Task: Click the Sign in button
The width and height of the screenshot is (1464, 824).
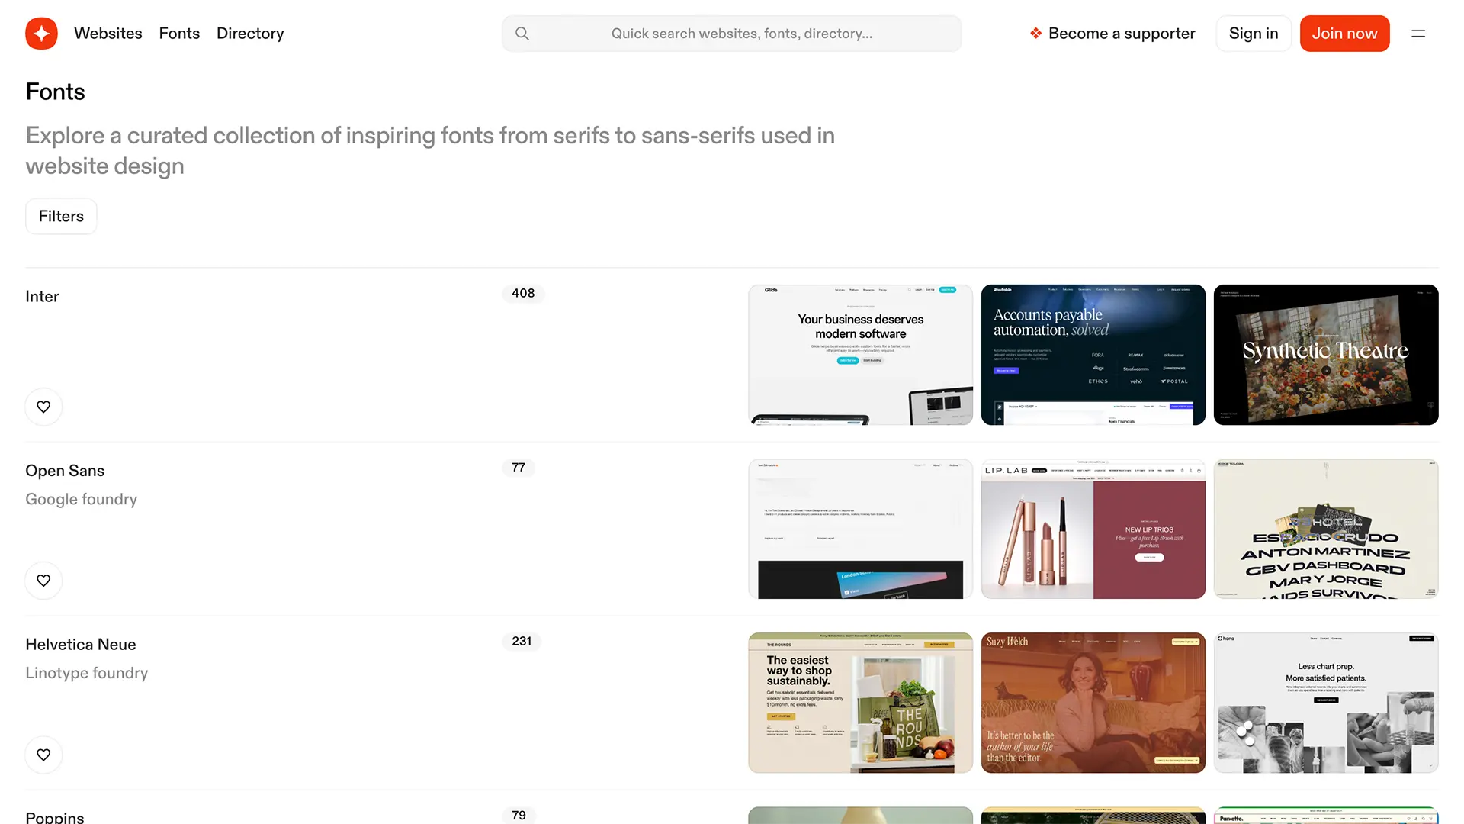Action: click(x=1254, y=34)
